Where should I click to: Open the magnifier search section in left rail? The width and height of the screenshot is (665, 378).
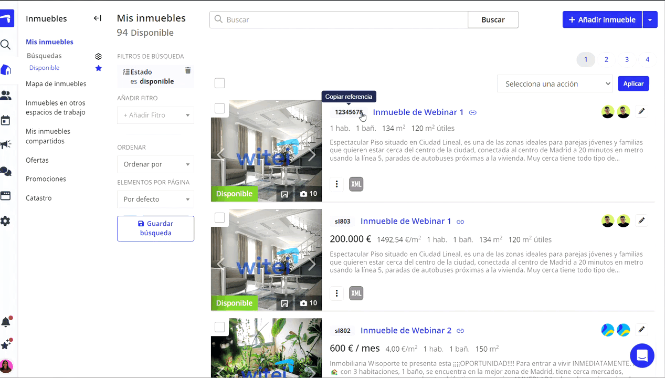6,45
